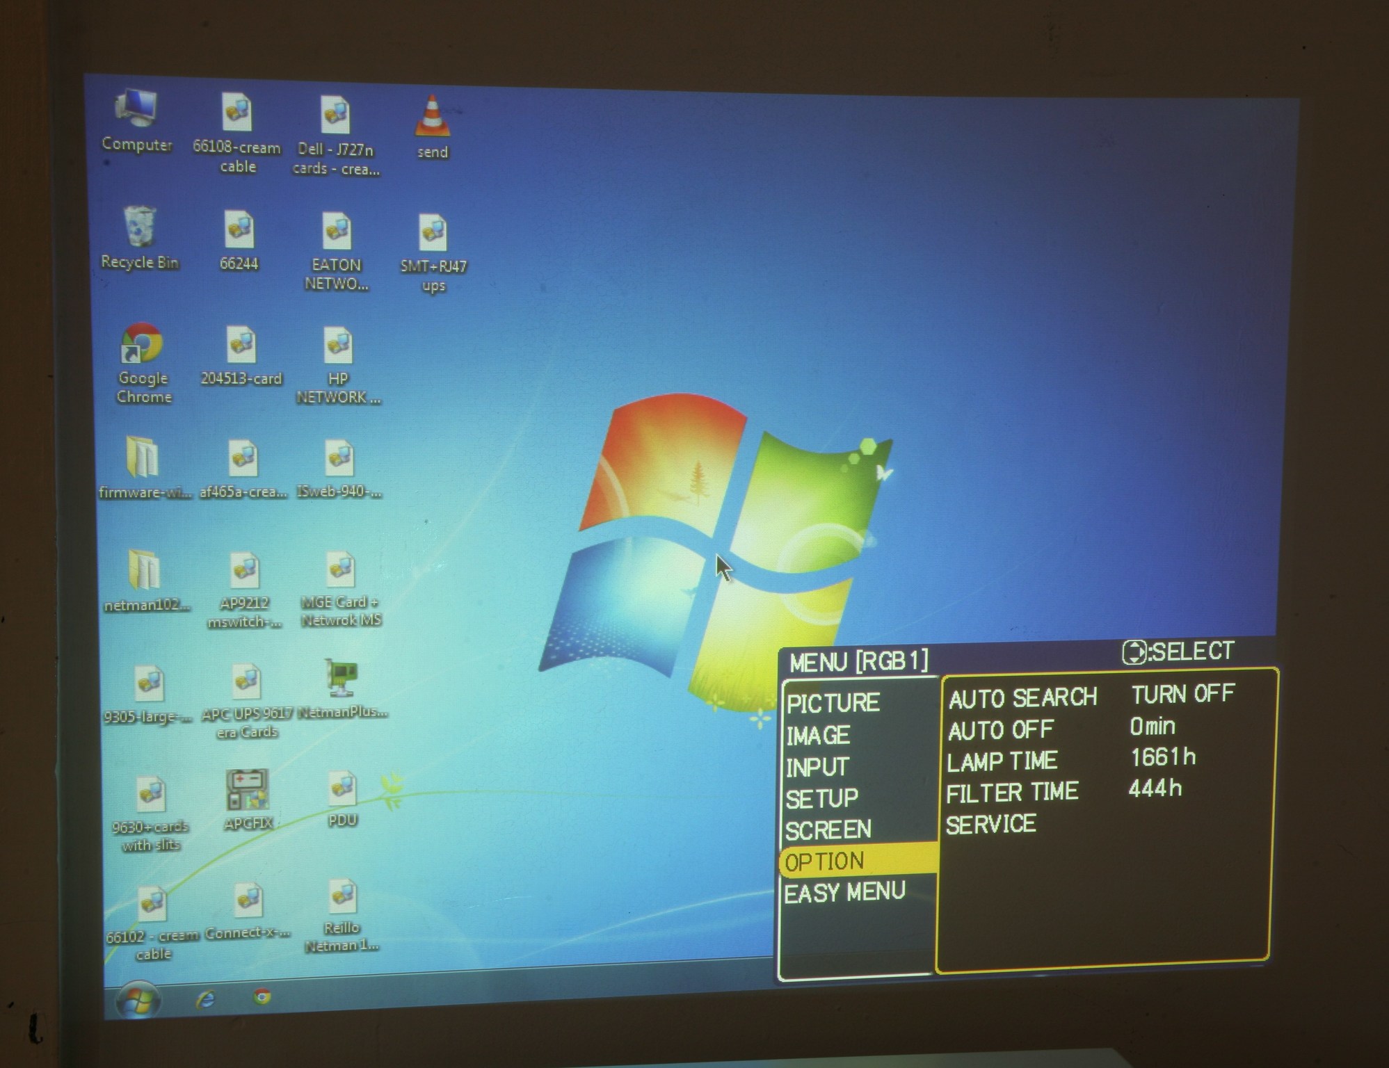Image resolution: width=1389 pixels, height=1068 pixels.
Task: Open the Recycle Bin icon
Action: 140,238
